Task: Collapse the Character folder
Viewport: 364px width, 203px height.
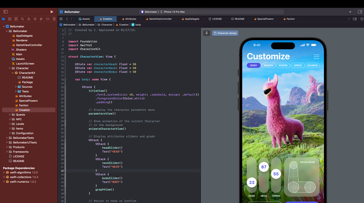Action: tap(10, 68)
